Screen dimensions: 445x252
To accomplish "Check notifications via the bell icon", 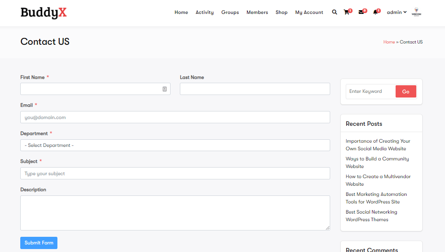I will [375, 12].
